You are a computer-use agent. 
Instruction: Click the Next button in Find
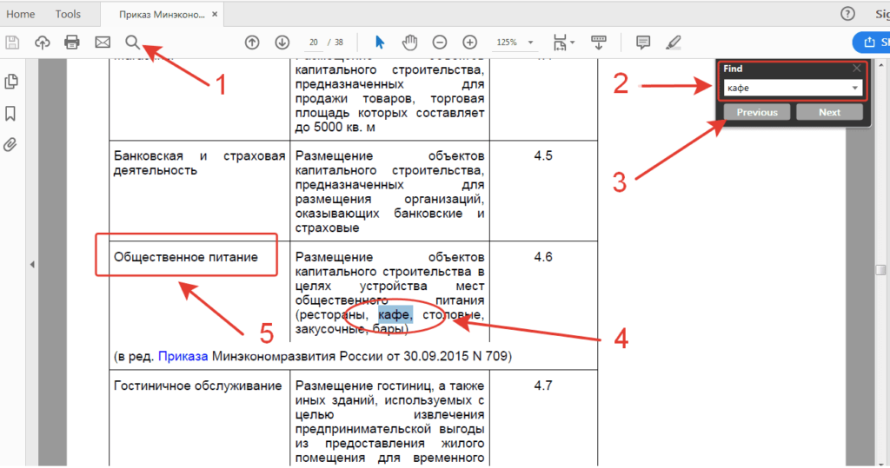click(x=829, y=112)
